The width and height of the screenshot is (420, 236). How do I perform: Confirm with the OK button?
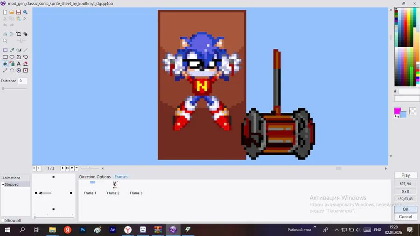coord(406,209)
